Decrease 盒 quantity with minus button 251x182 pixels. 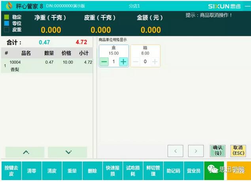(x=104, y=62)
